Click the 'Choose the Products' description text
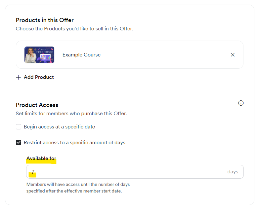Viewport: 259px width, 210px height. (x=74, y=29)
